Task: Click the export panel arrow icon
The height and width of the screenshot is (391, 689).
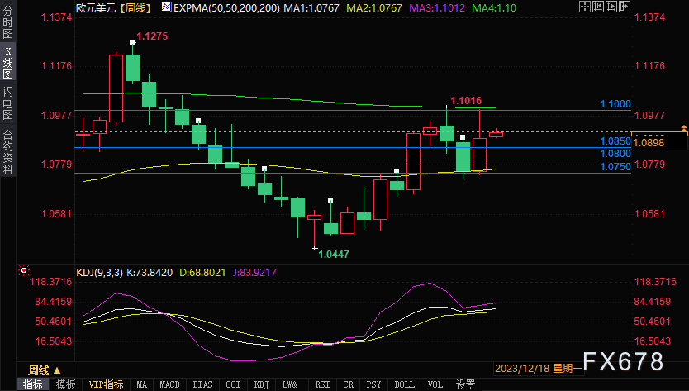Action: tap(625, 7)
